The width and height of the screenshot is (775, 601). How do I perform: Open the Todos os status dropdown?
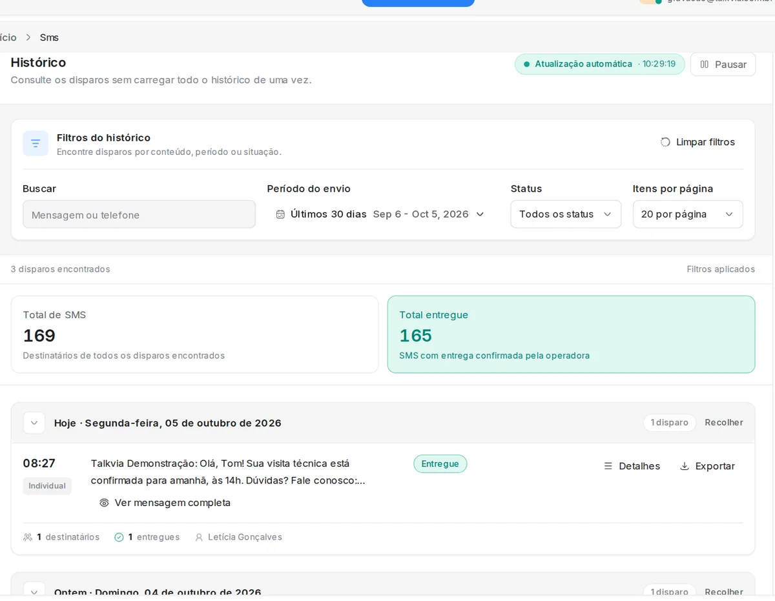(x=566, y=214)
